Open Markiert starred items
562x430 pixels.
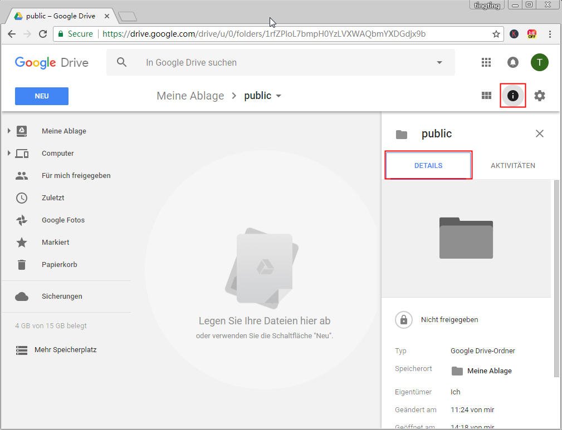(55, 242)
